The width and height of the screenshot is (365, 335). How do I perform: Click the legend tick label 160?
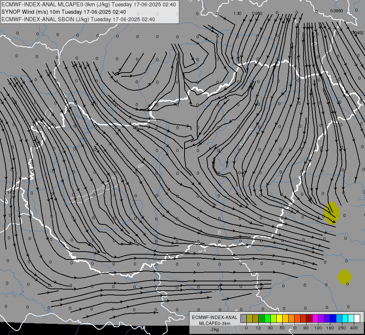(x=330, y=328)
